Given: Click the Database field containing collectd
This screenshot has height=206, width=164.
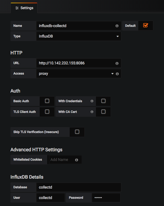Looking at the screenshot, I should tap(79, 187).
